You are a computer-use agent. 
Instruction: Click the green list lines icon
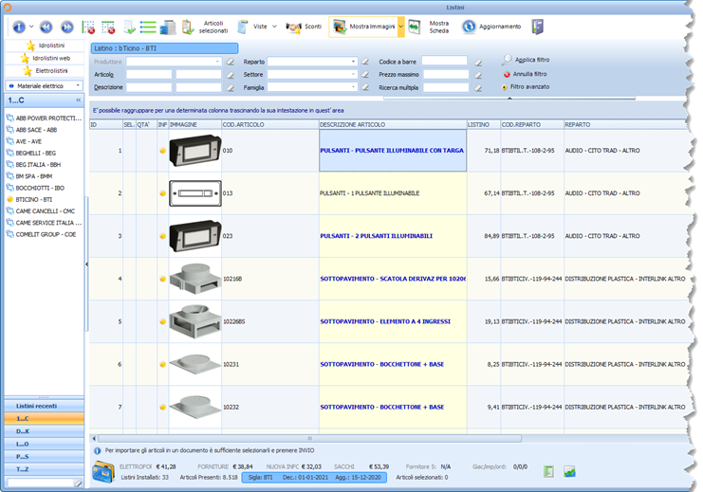click(x=148, y=27)
